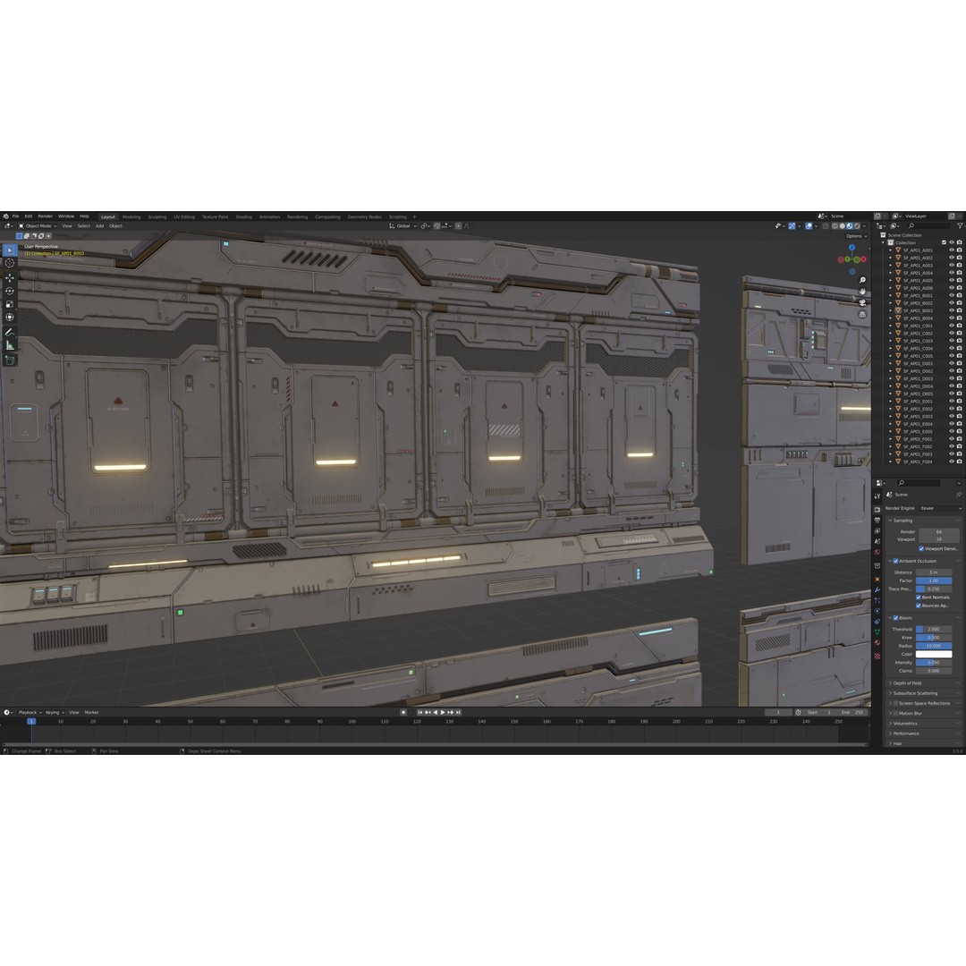This screenshot has width=966, height=966.
Task: Expand the Volumetrics panel
Action: pos(905,724)
